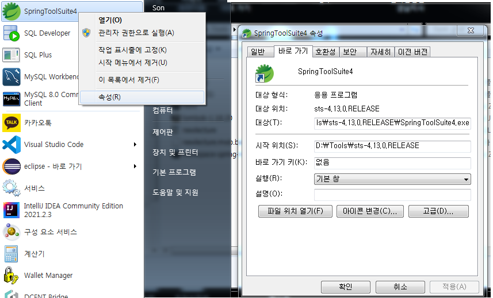The image size is (493, 298).
Task: Click the Wallet Manager label
Action: pos(48,276)
